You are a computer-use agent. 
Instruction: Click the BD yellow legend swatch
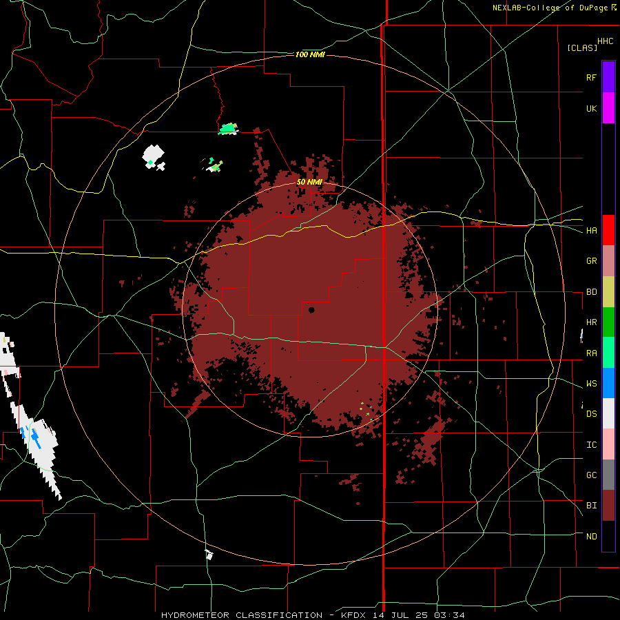click(x=608, y=291)
